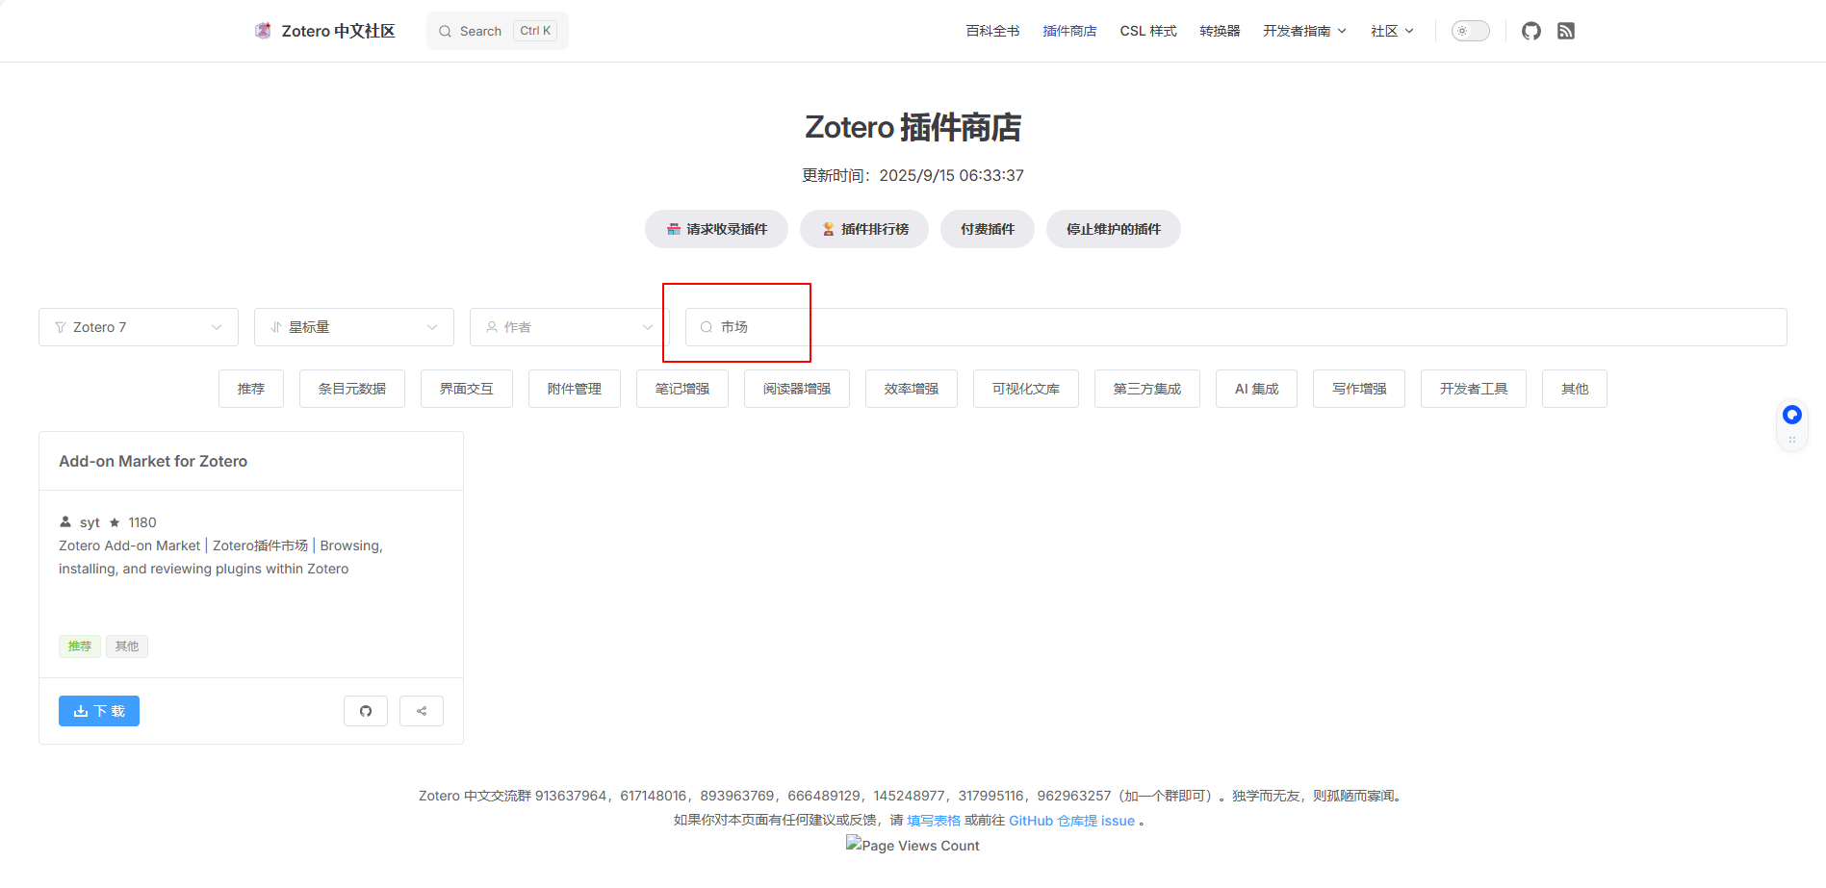This screenshot has width=1826, height=888.
Task: Click the gray 其他 tag on card
Action: [127, 647]
